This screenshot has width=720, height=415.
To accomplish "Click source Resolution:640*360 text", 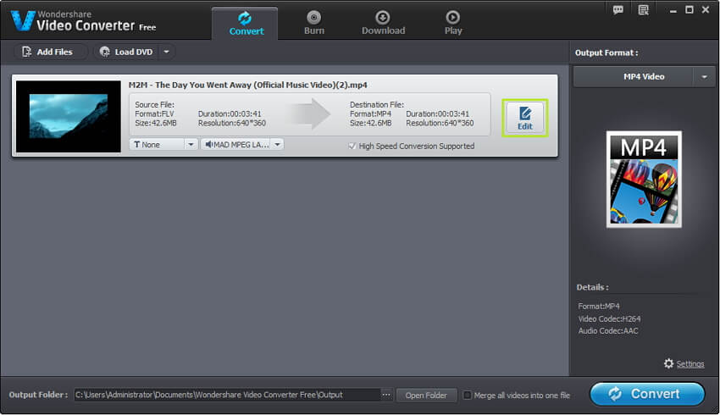I will pos(232,123).
